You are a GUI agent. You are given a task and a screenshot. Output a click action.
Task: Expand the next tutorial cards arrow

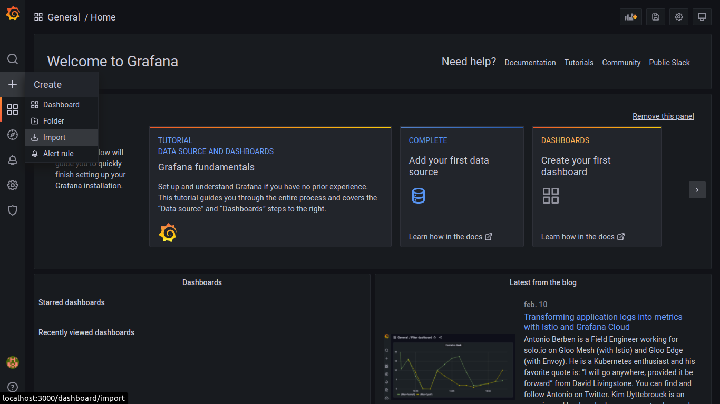click(697, 190)
